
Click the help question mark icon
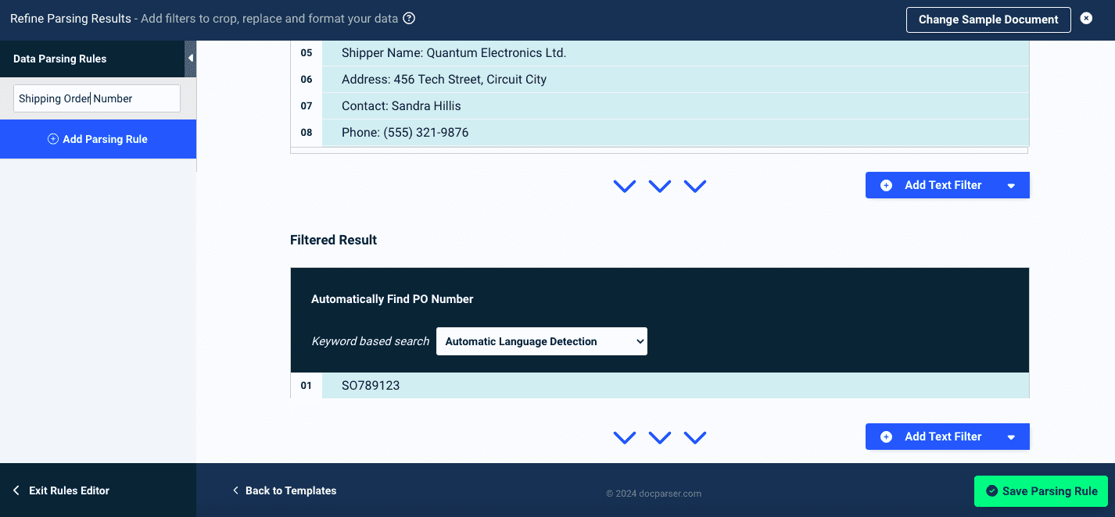(x=409, y=19)
